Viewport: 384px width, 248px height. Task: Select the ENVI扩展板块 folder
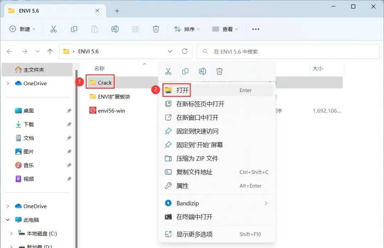tap(110, 97)
